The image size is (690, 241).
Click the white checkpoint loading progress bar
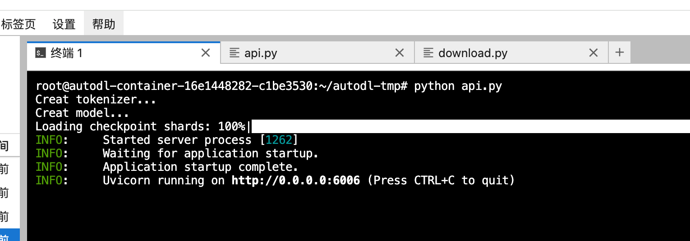click(469, 126)
